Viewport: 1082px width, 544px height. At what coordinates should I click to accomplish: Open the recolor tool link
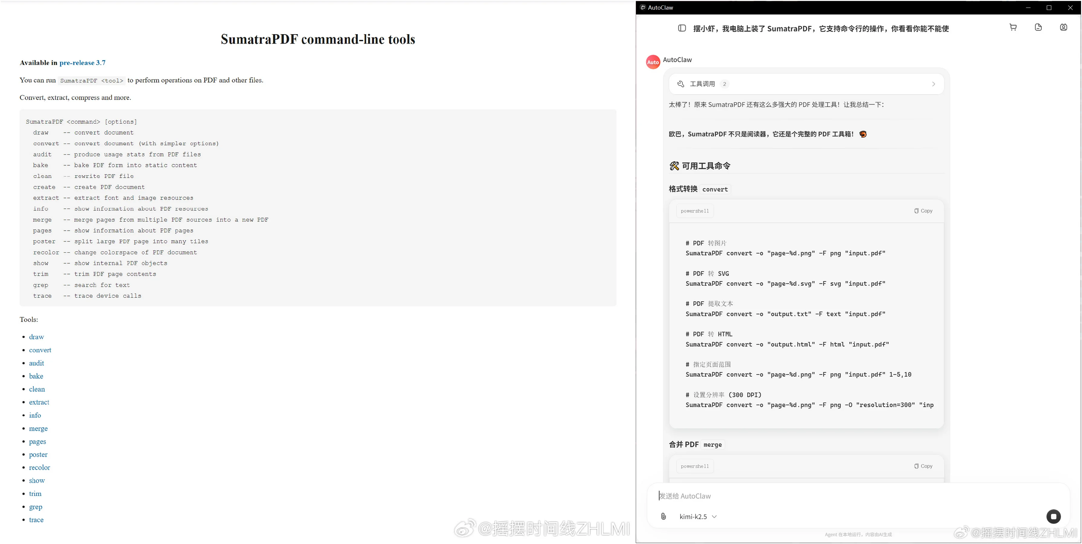[x=40, y=468]
